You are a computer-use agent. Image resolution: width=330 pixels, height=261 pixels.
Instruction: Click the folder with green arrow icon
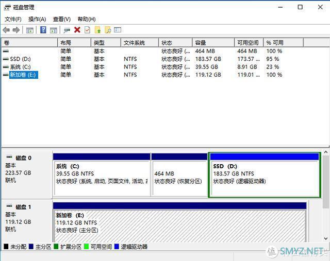point(97,30)
